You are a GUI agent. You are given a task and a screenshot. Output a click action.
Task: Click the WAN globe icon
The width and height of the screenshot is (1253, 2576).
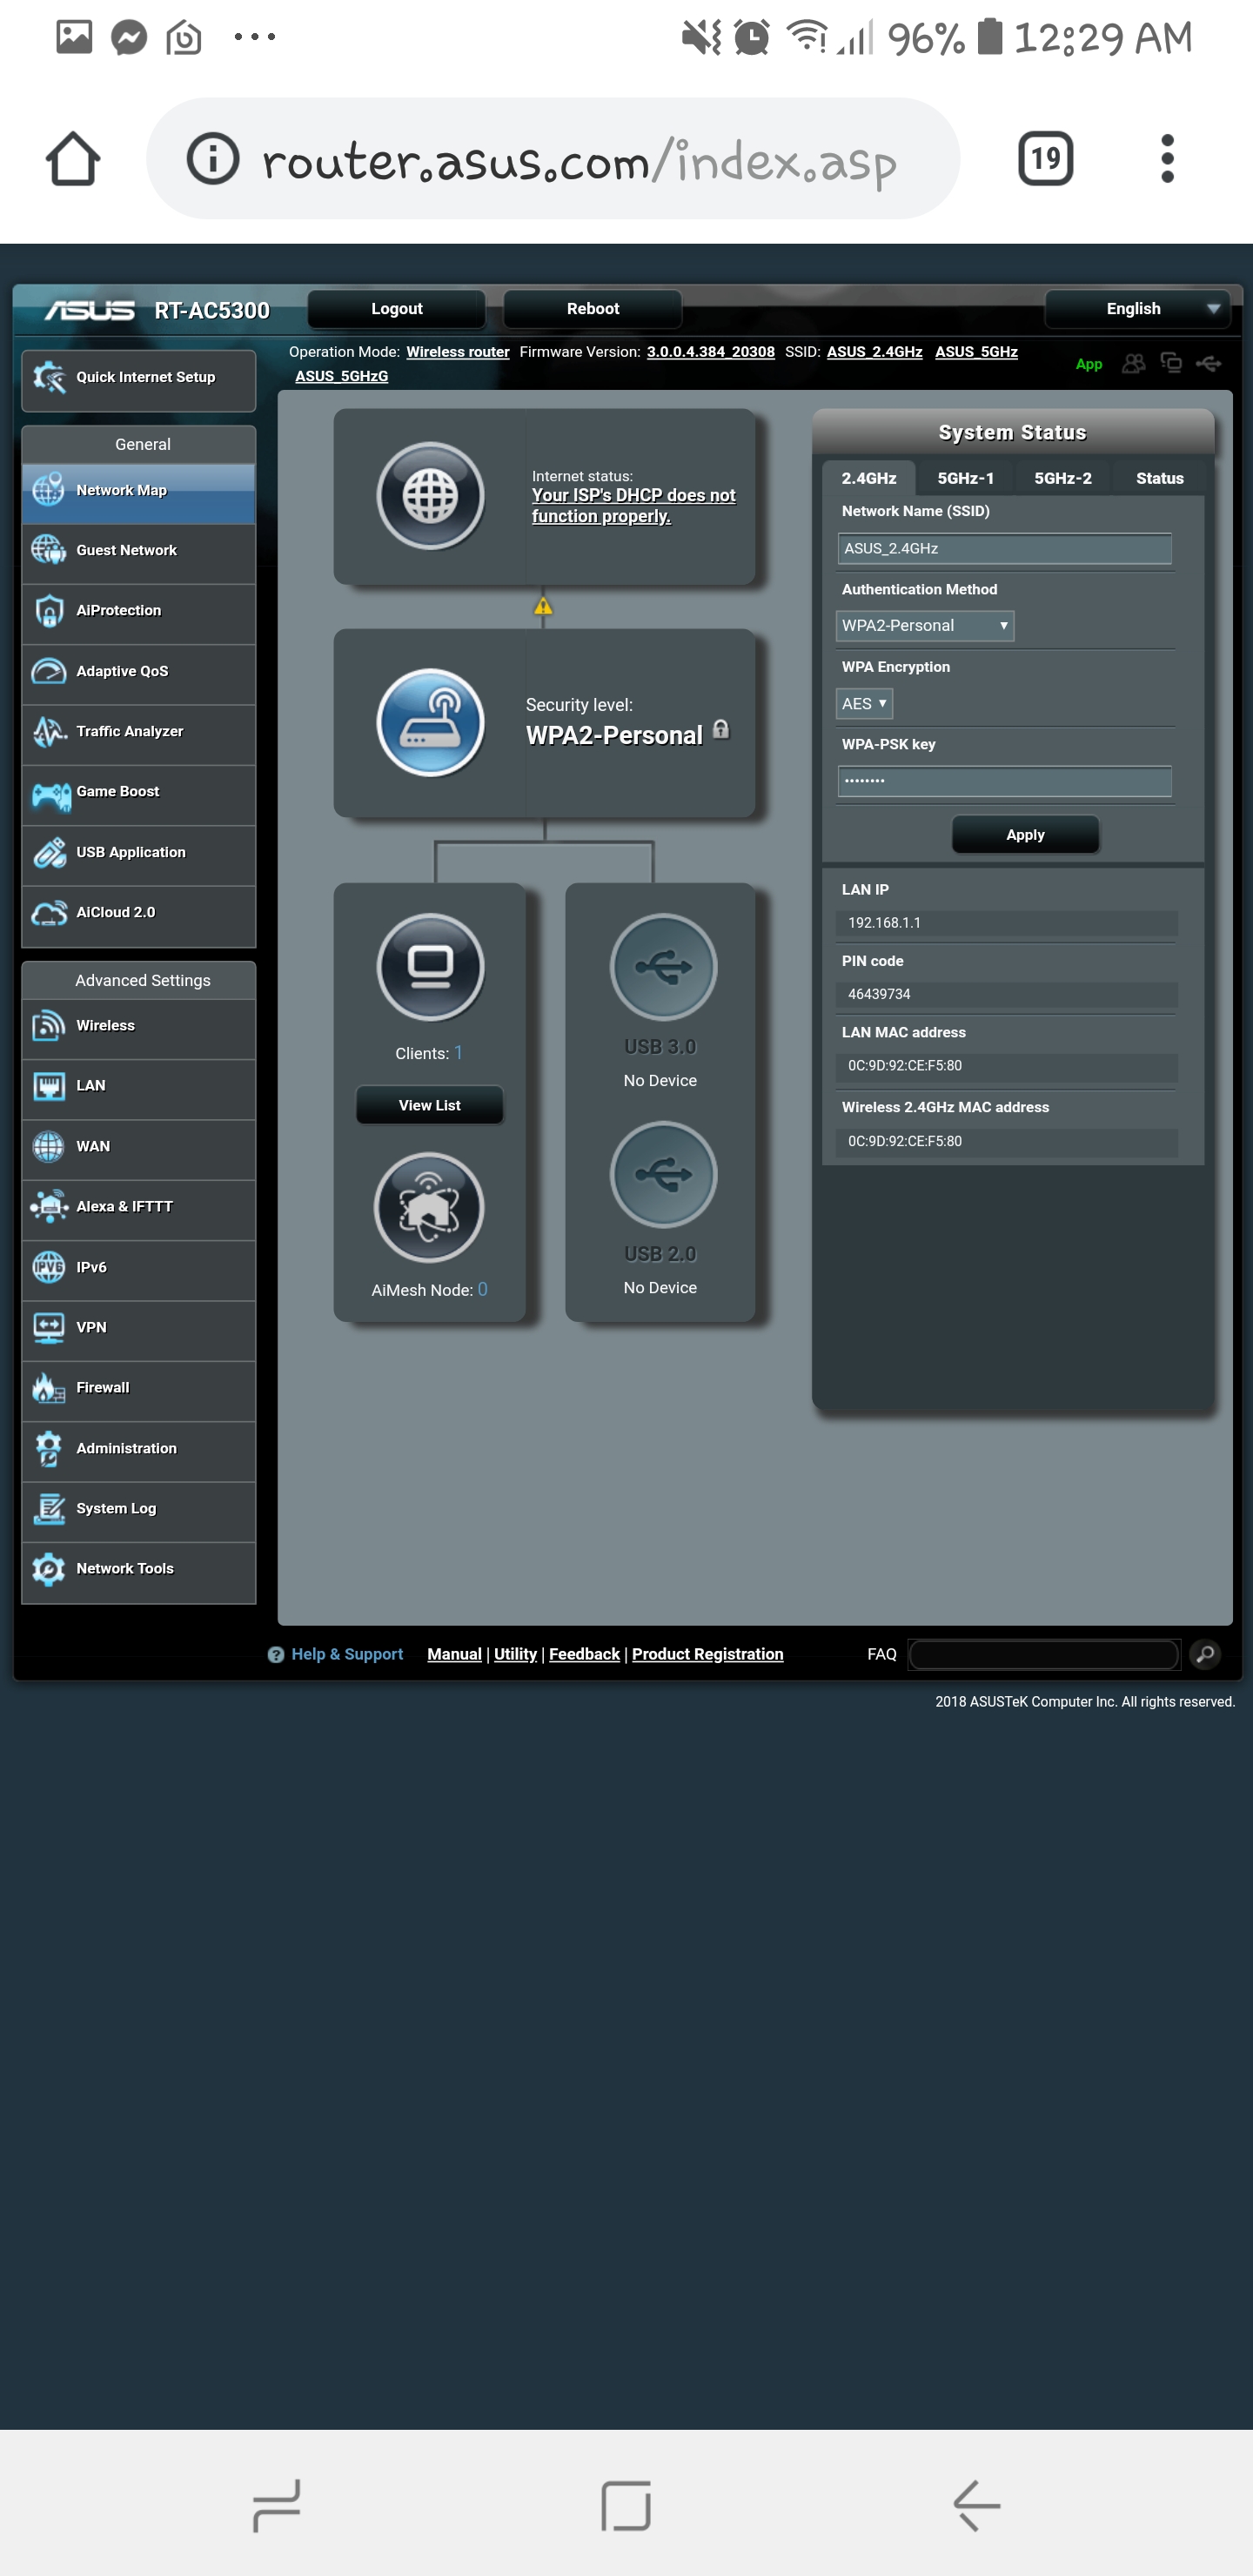[x=49, y=1147]
